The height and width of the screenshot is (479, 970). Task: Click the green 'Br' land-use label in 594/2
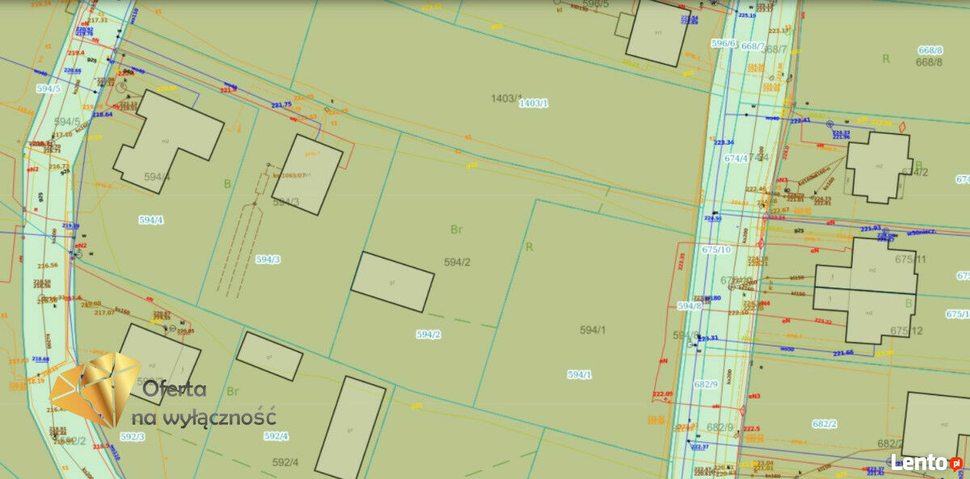pos(457,229)
